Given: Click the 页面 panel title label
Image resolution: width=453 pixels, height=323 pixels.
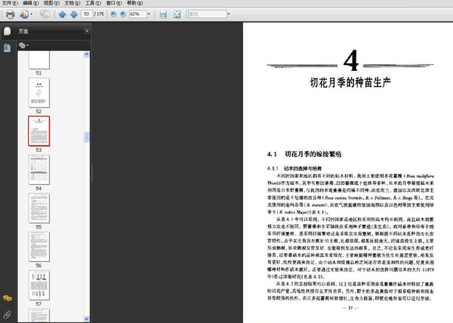Looking at the screenshot, I should (23, 31).
